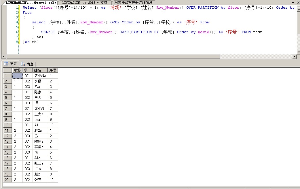Click the 学校 cell 003 in row 18
Screen dimensions: 300x189
28,169
